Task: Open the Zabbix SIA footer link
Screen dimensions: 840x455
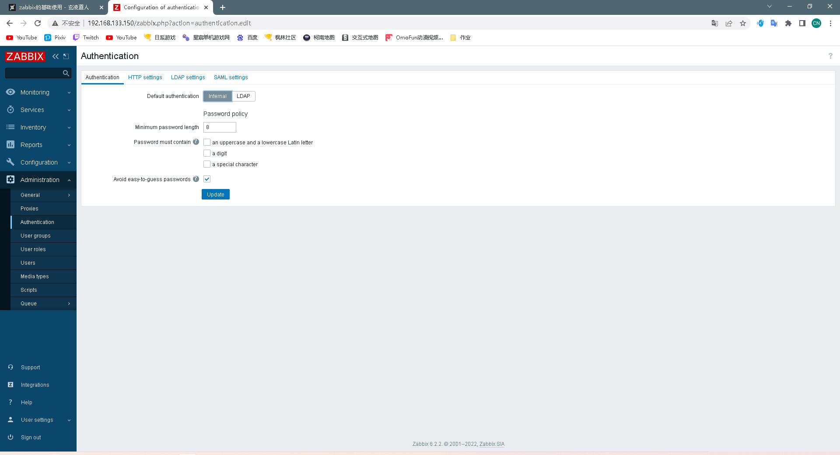Action: (492, 444)
